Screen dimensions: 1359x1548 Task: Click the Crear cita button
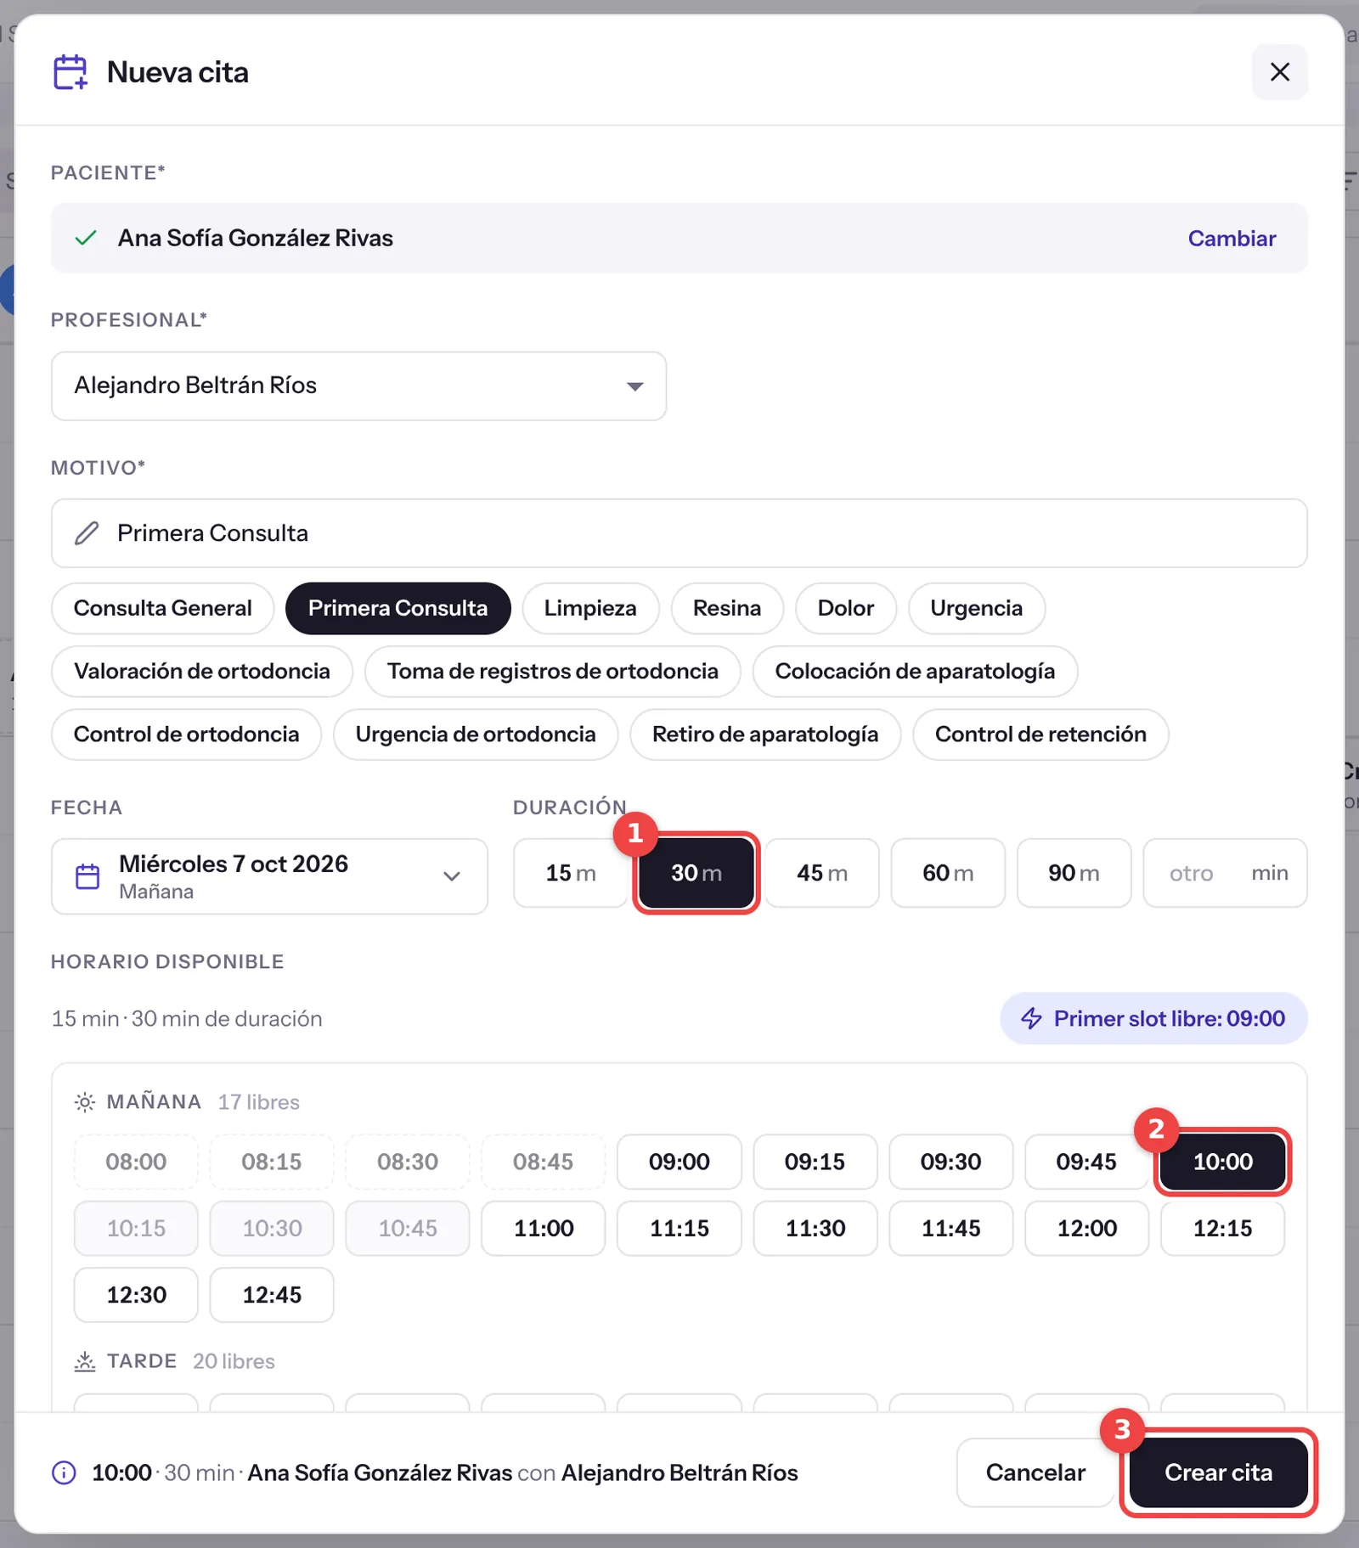coord(1219,1472)
